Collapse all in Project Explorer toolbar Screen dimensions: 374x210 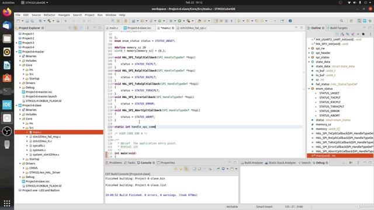pyautogui.click(x=70, y=28)
